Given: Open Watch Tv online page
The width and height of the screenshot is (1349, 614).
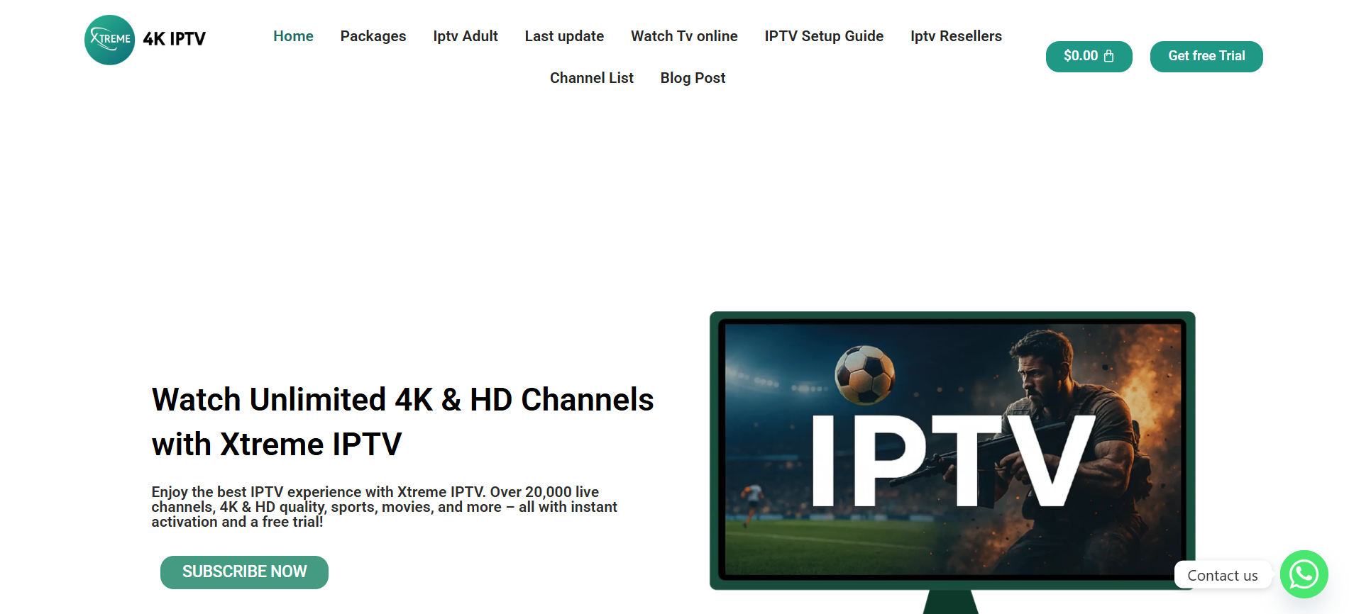Looking at the screenshot, I should [x=684, y=36].
